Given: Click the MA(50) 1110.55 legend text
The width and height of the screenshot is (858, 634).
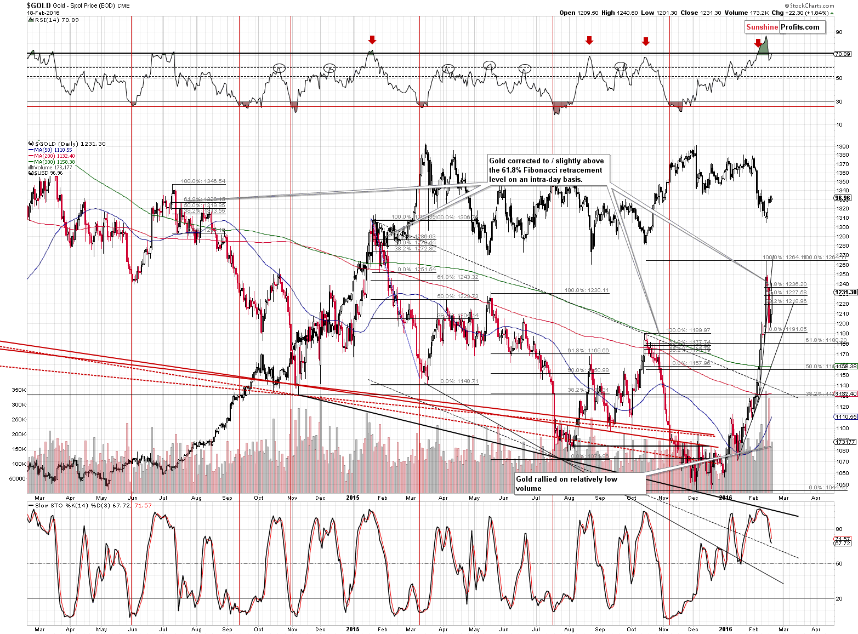Looking at the screenshot, I should (x=53, y=150).
